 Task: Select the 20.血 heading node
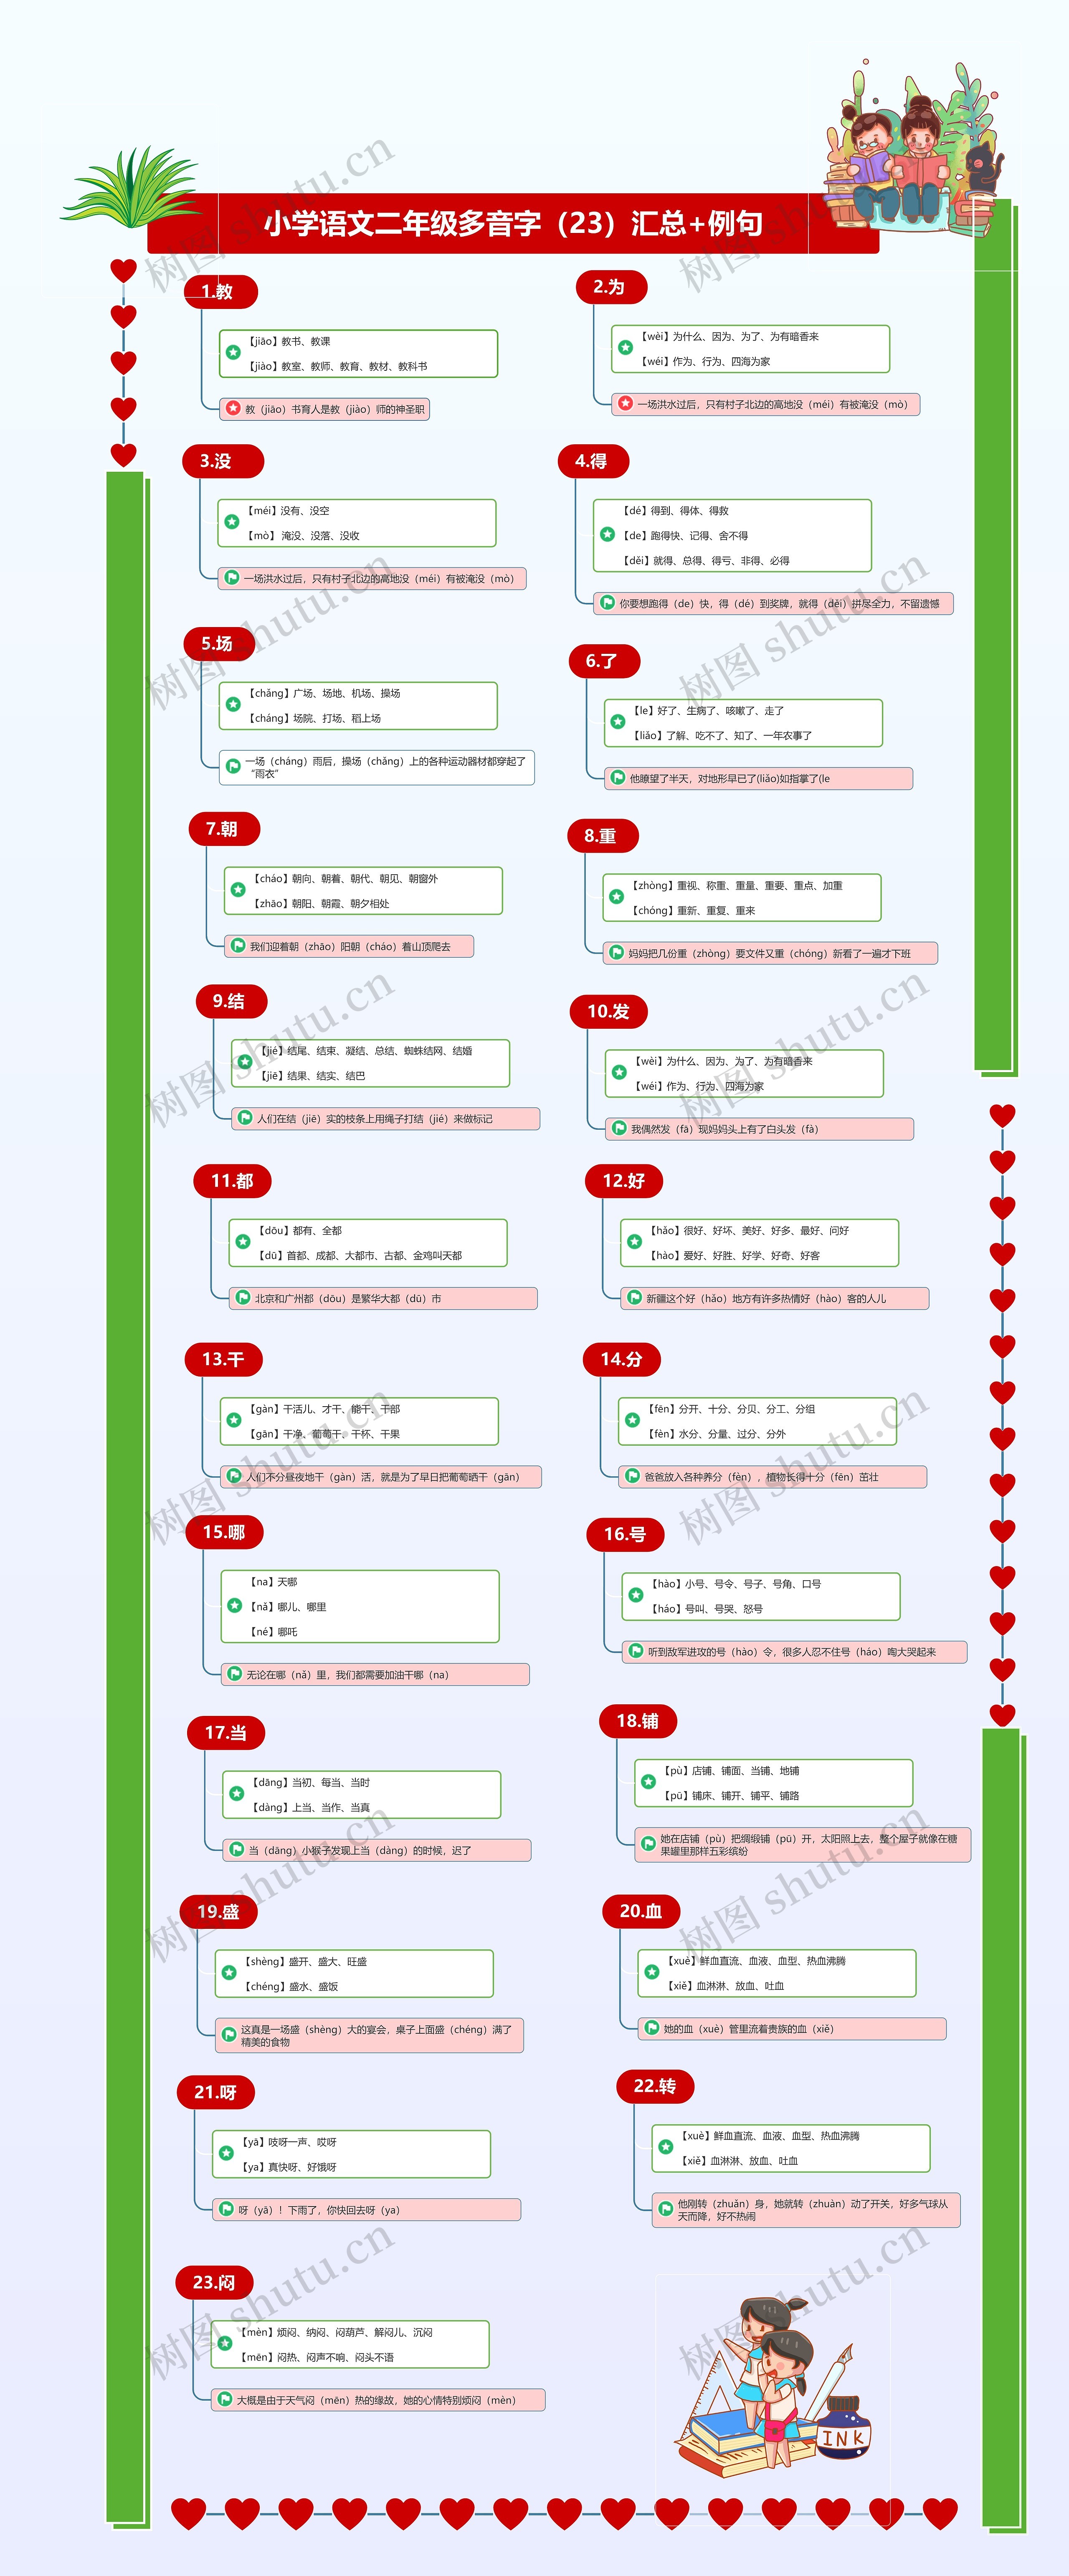641,1911
